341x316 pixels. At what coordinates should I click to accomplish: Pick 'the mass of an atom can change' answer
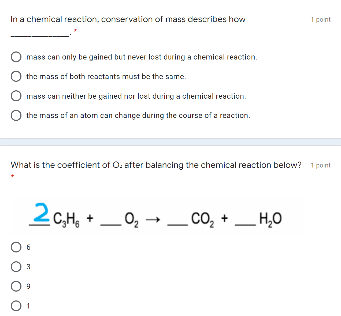pos(16,115)
